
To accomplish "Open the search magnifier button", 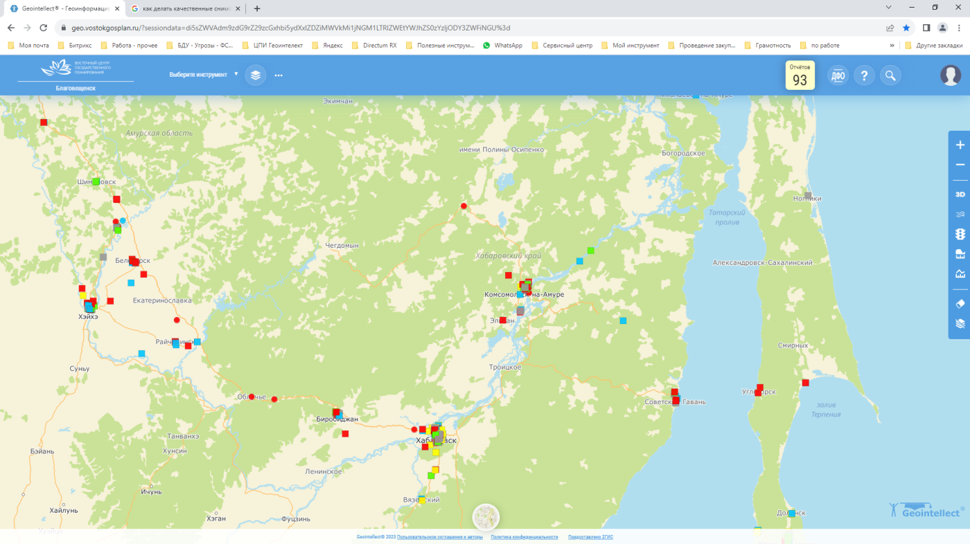I will pos(890,75).
